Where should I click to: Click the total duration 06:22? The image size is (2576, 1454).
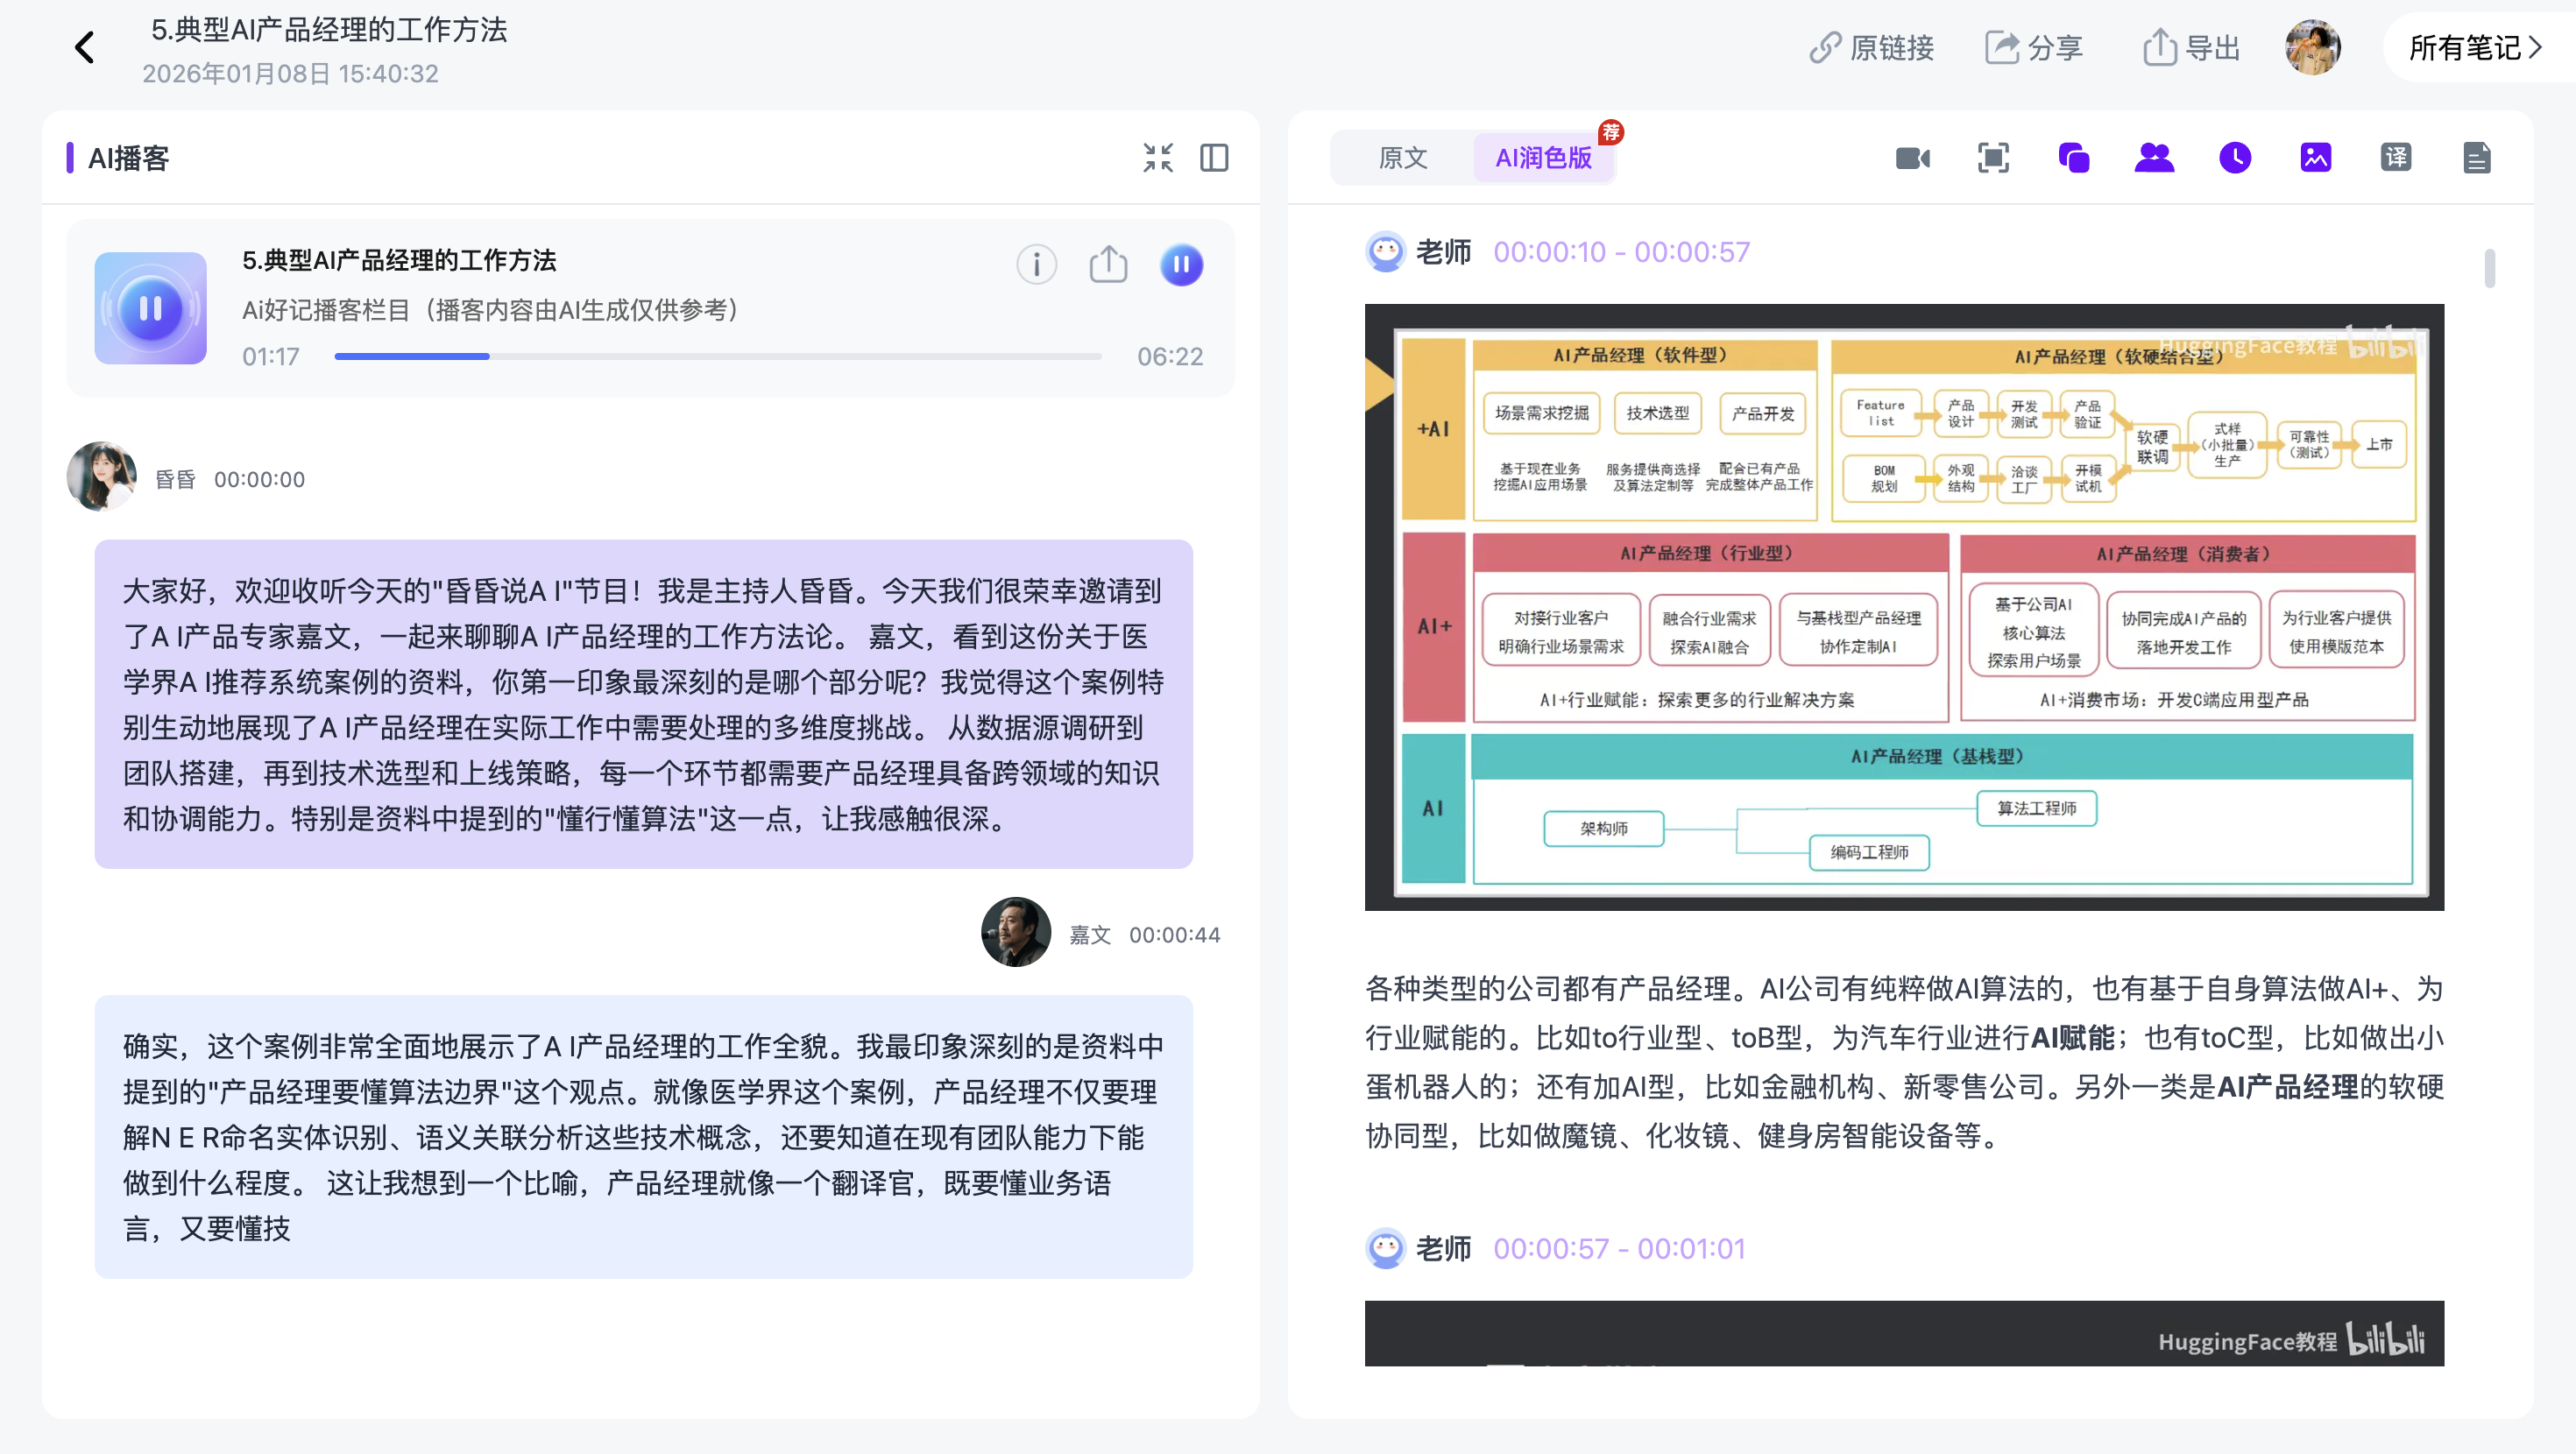(x=1170, y=357)
